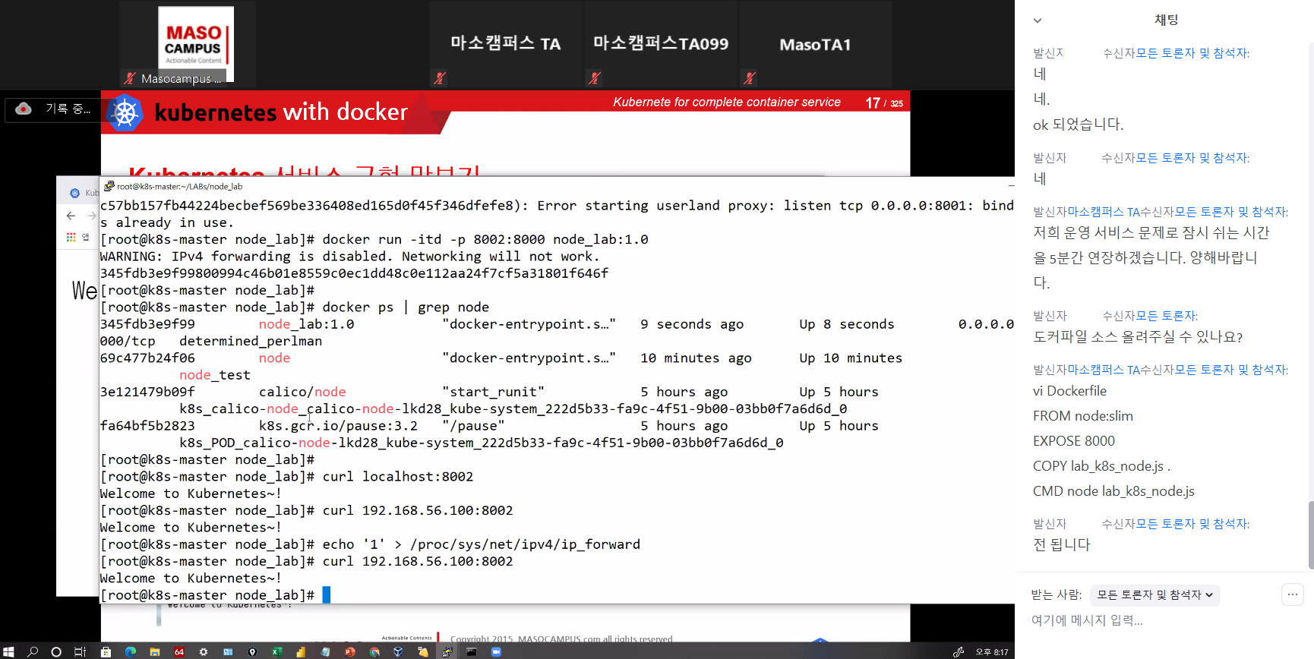Screen dimensions: 1314x659
Task: Open PowerPoint from the taskbar
Action: [349, 651]
